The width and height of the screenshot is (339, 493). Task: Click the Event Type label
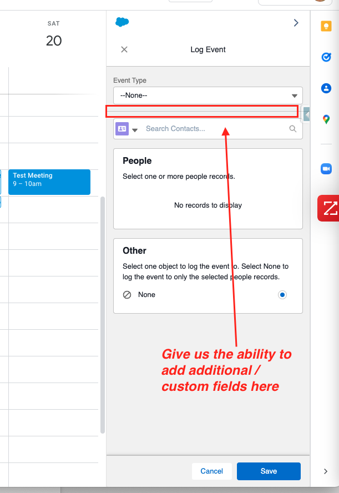click(x=130, y=81)
